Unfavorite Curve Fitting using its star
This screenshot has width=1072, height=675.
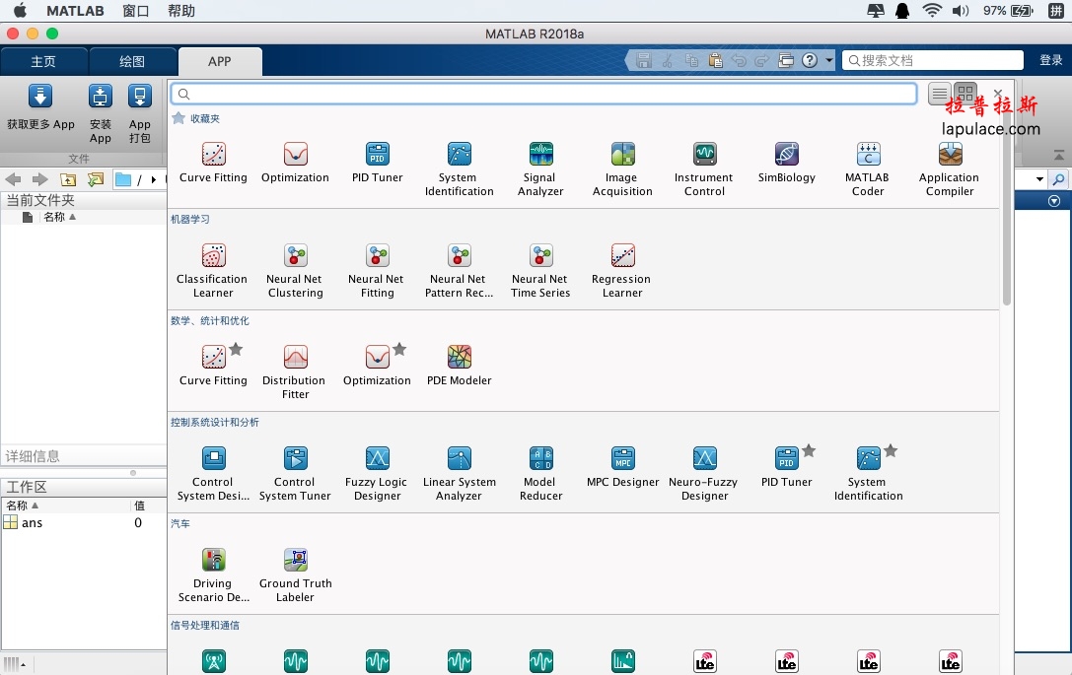point(236,349)
